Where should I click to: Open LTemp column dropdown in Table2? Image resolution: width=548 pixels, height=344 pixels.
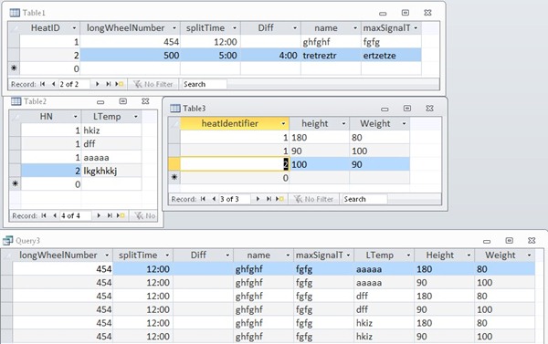(x=135, y=117)
